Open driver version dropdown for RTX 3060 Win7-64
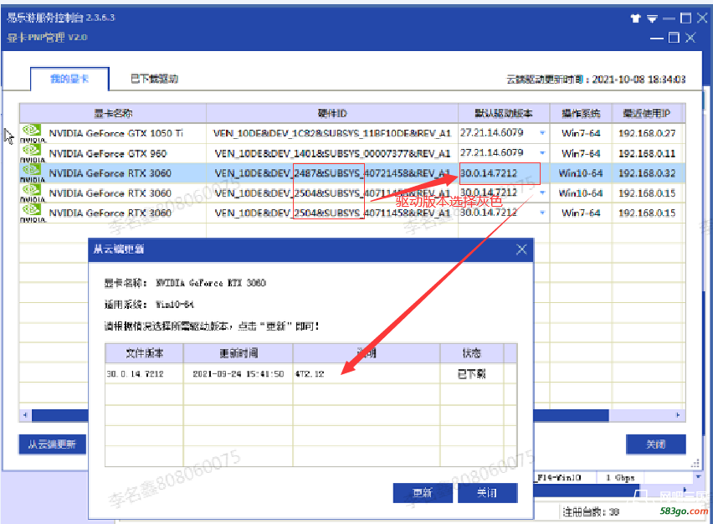This screenshot has height=524, width=713. click(542, 213)
